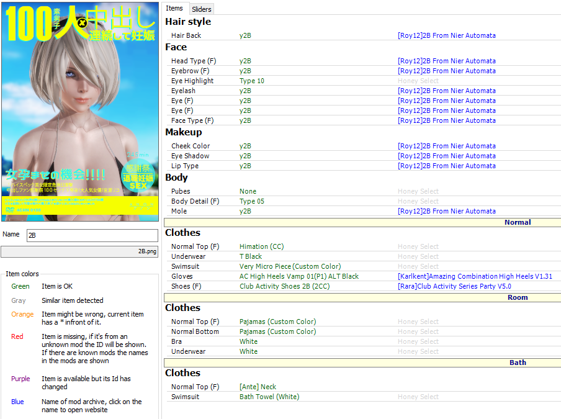561x419 pixels.
Task: Select the "Normal Bottom" label
Action: point(195,331)
